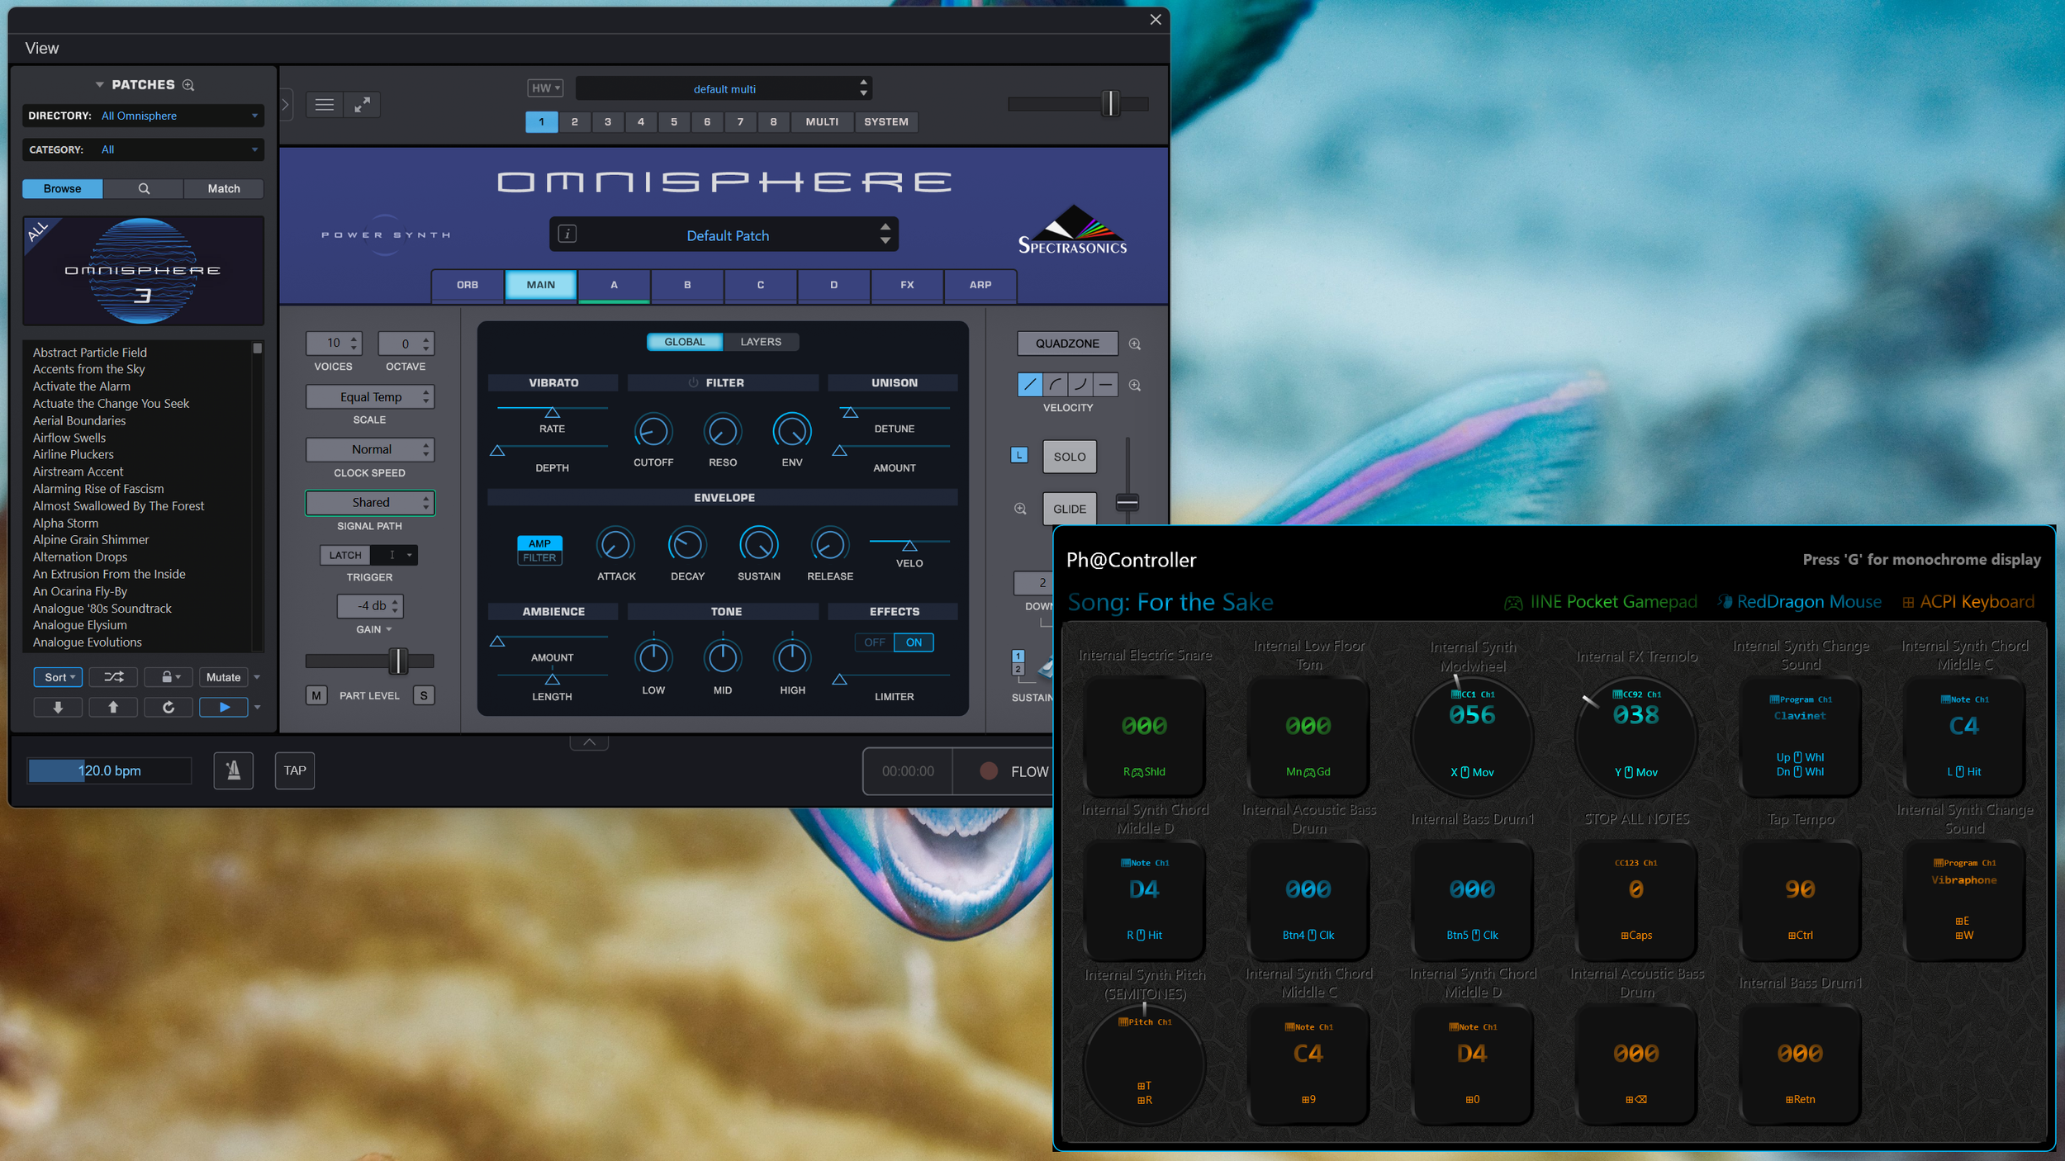The image size is (2065, 1161).
Task: Toggle the FILTER envelope selector
Action: [x=539, y=558]
